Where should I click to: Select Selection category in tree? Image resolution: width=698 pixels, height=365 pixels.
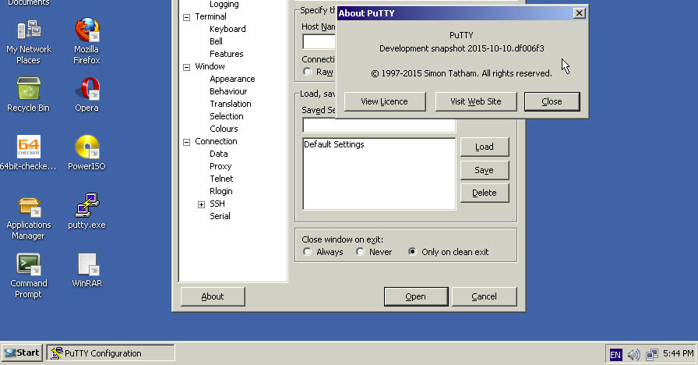pos(226,116)
